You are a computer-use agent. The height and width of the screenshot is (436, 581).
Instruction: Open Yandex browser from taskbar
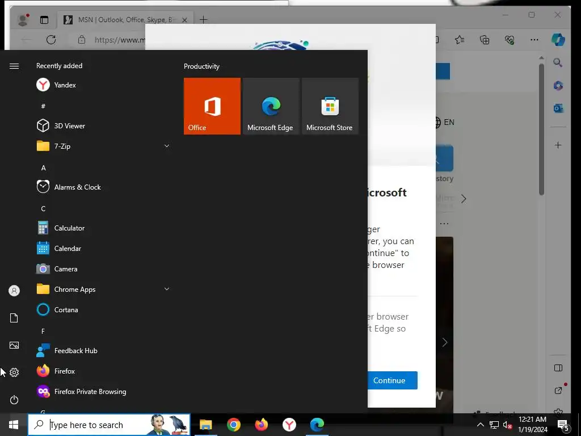tap(289, 425)
